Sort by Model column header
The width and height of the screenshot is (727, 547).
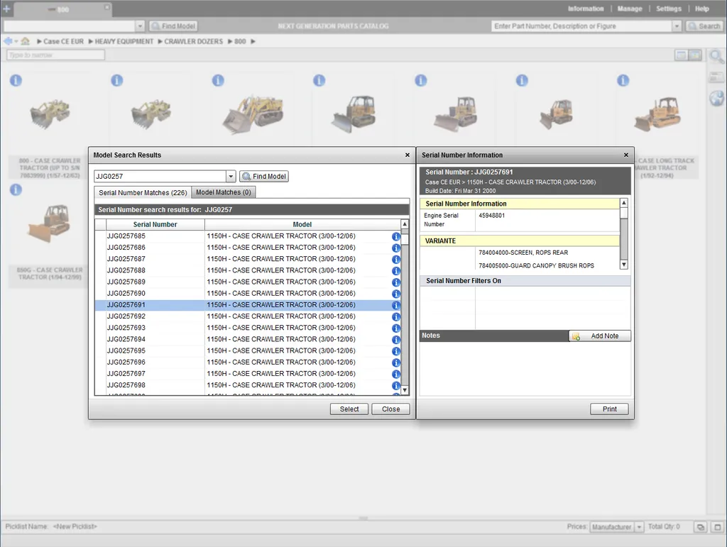click(x=302, y=225)
